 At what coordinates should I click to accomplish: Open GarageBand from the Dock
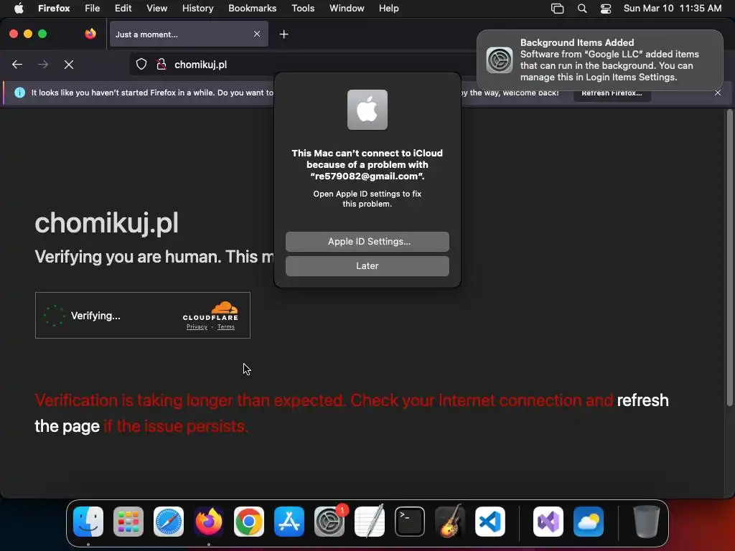pos(450,522)
